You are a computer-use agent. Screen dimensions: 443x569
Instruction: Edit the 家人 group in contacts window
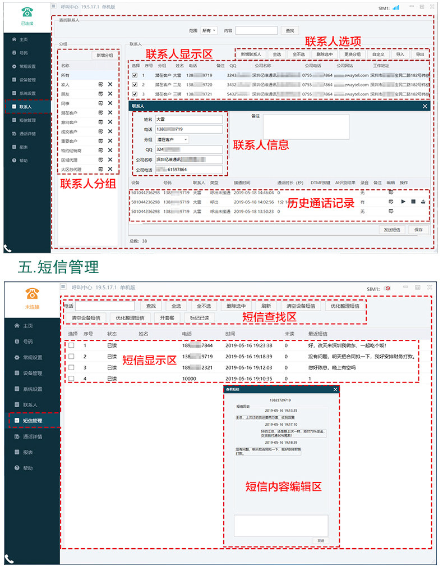101,84
